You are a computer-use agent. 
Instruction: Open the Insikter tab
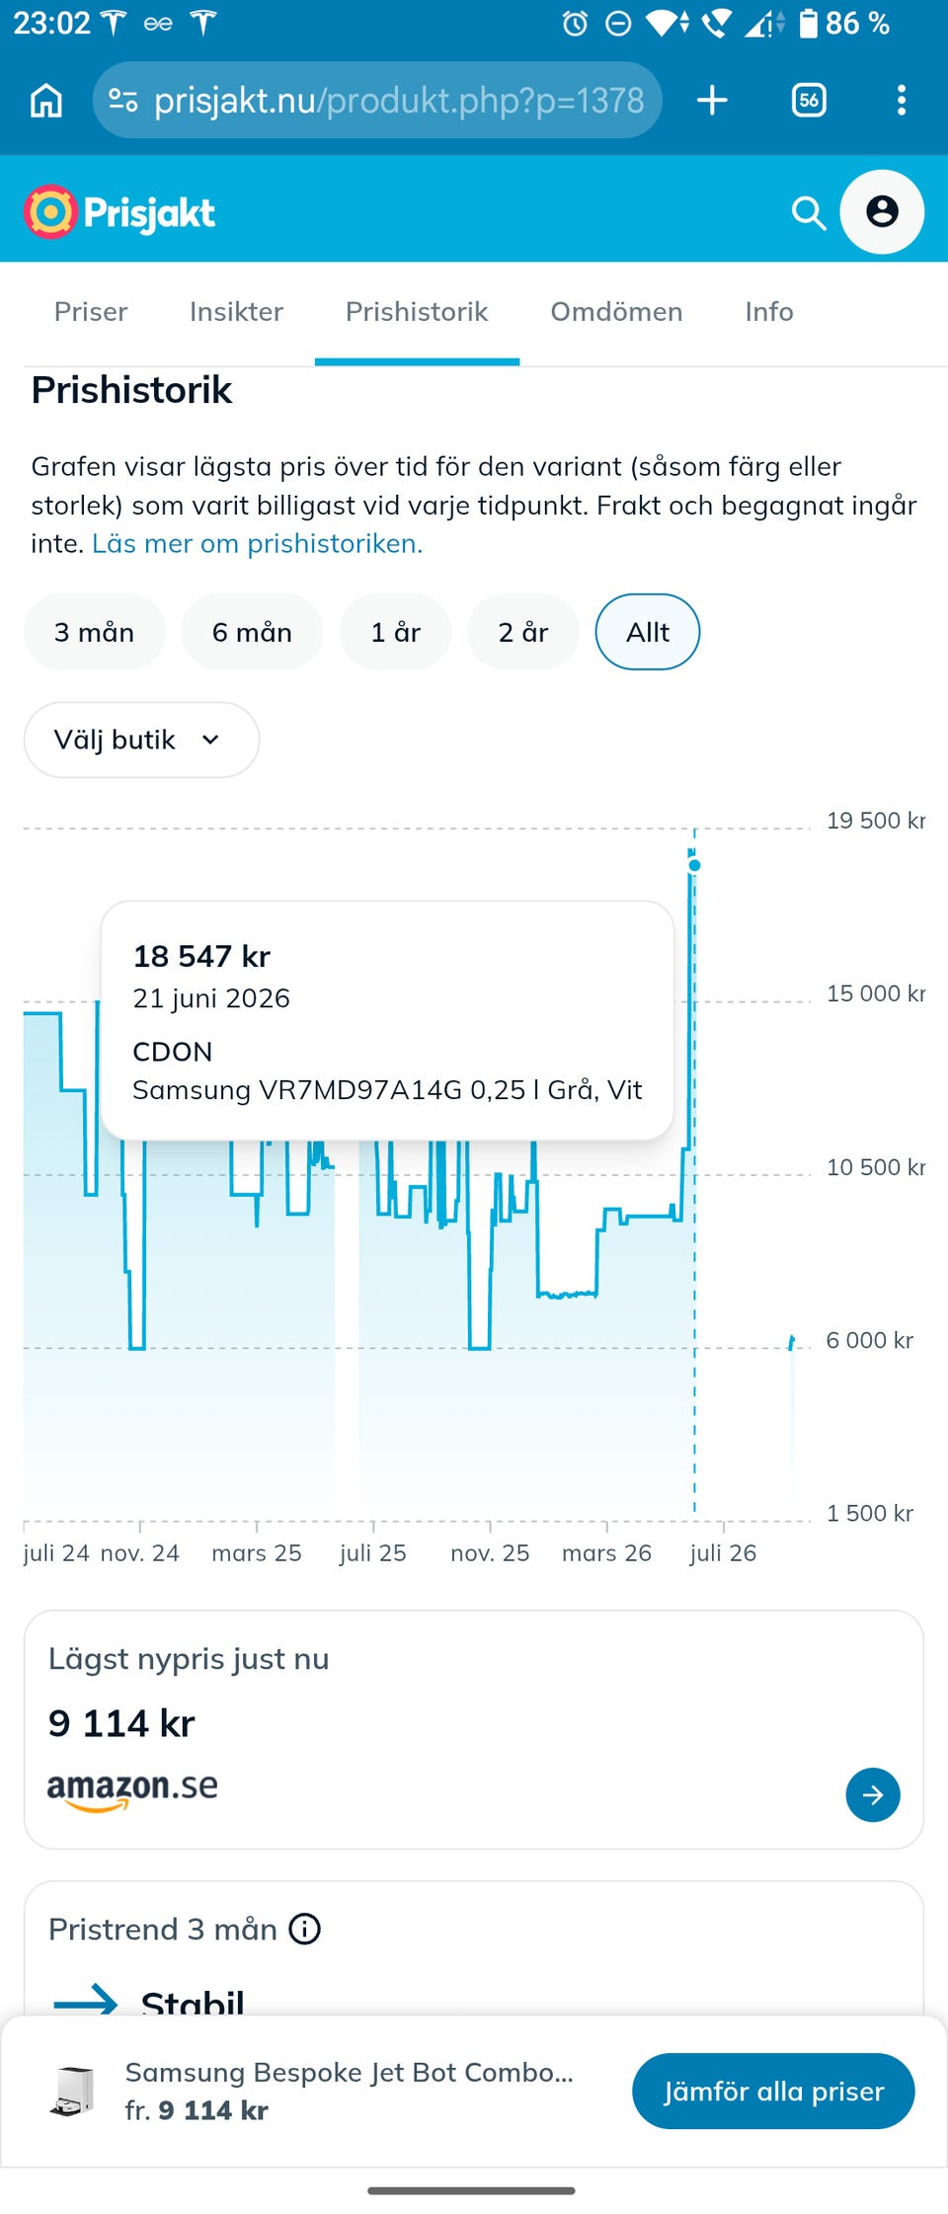click(x=236, y=312)
